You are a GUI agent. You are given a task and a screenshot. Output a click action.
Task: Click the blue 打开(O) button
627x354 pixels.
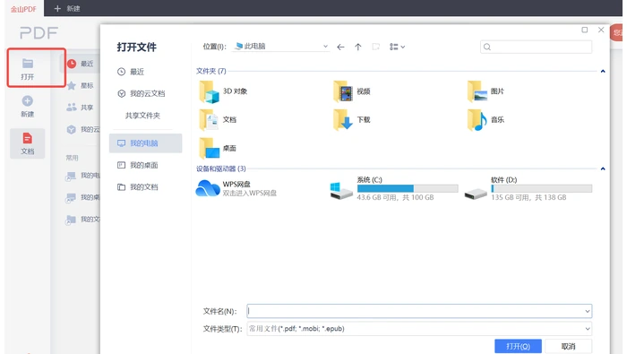pos(518,347)
